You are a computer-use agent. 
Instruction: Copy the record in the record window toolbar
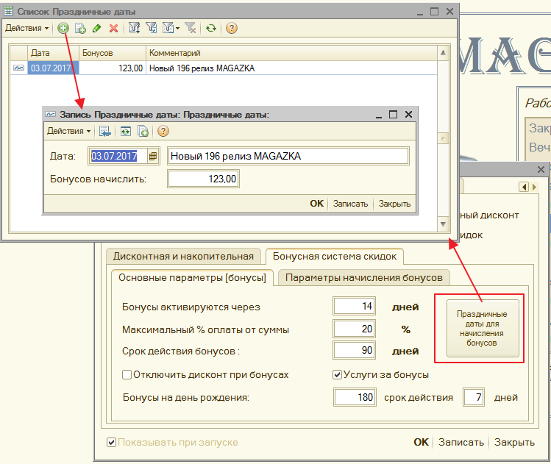(143, 132)
